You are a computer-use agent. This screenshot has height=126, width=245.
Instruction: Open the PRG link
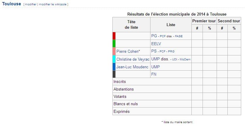171,52
